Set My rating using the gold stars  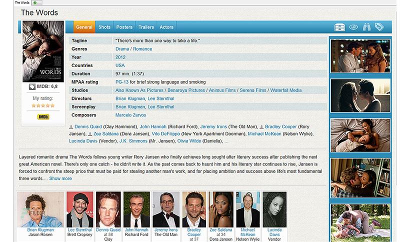coord(43,105)
